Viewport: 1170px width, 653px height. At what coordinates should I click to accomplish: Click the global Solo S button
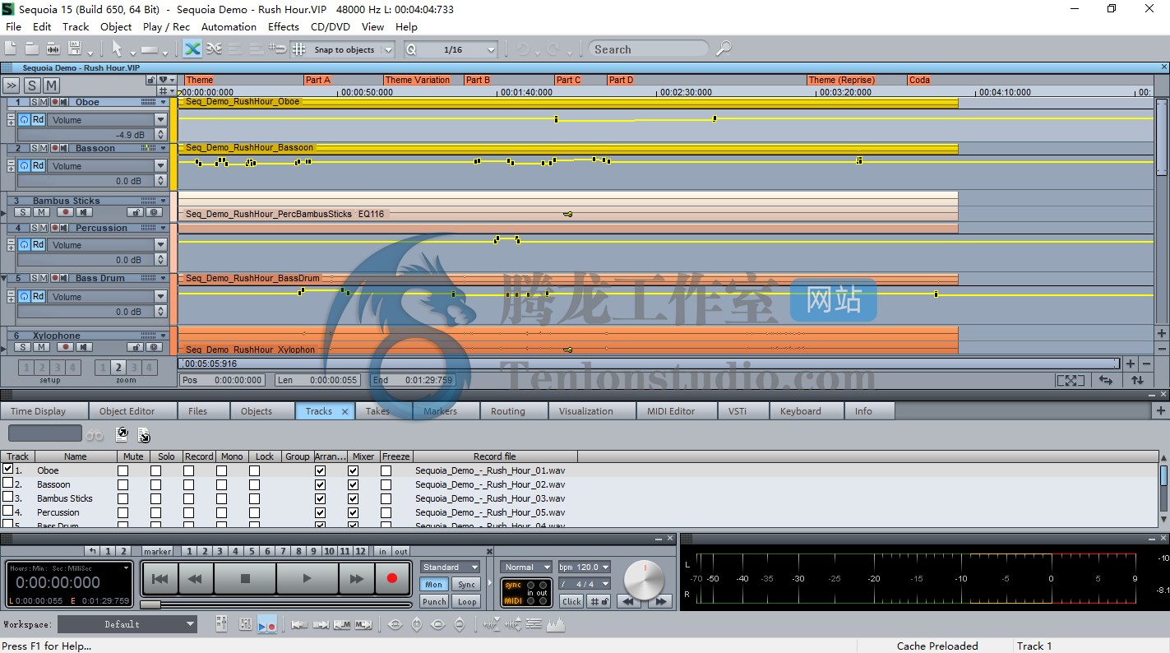pyautogui.click(x=32, y=86)
